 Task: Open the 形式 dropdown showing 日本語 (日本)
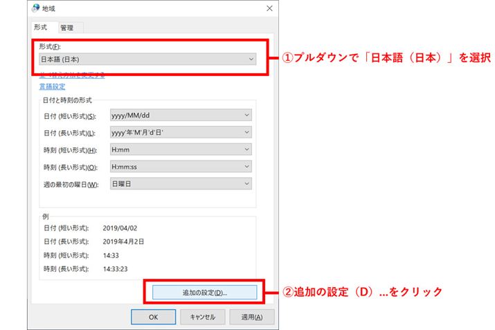click(x=147, y=59)
